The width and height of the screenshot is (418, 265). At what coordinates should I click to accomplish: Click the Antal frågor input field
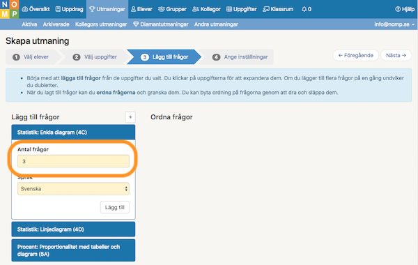(73, 161)
